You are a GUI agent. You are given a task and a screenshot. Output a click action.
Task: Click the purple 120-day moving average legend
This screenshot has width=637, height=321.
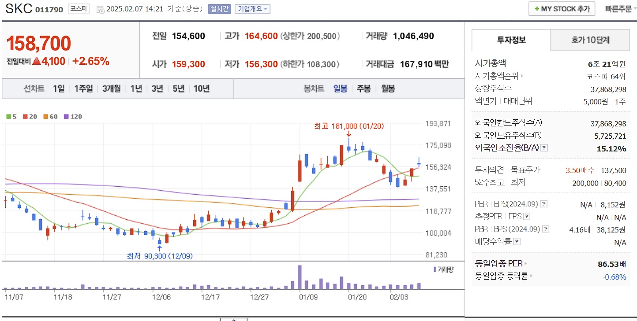coord(73,117)
